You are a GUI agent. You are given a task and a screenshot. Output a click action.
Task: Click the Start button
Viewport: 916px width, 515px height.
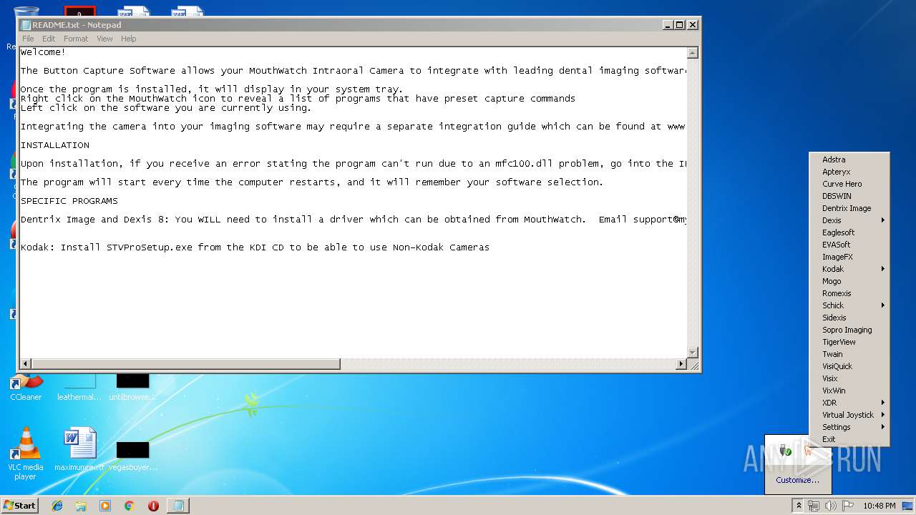point(19,506)
